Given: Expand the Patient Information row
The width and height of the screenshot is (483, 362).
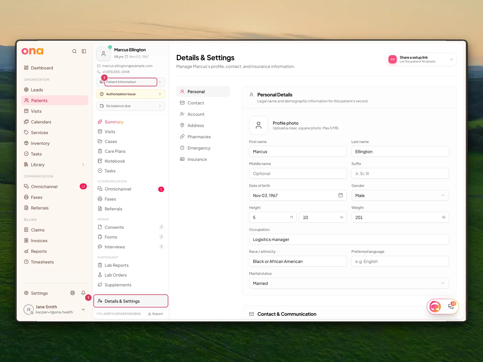Looking at the screenshot, I should (131, 82).
